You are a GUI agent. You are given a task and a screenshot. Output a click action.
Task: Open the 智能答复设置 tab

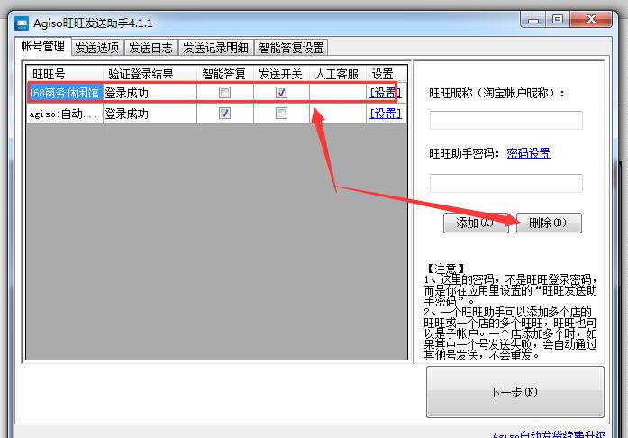pyautogui.click(x=291, y=48)
